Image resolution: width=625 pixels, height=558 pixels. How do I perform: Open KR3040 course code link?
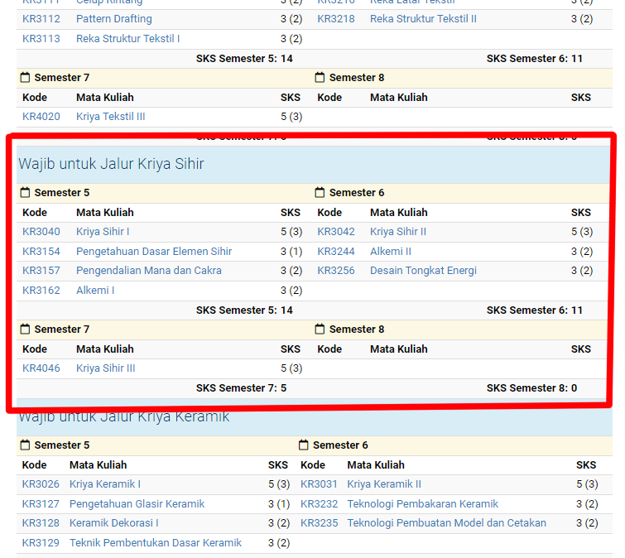[x=41, y=232]
